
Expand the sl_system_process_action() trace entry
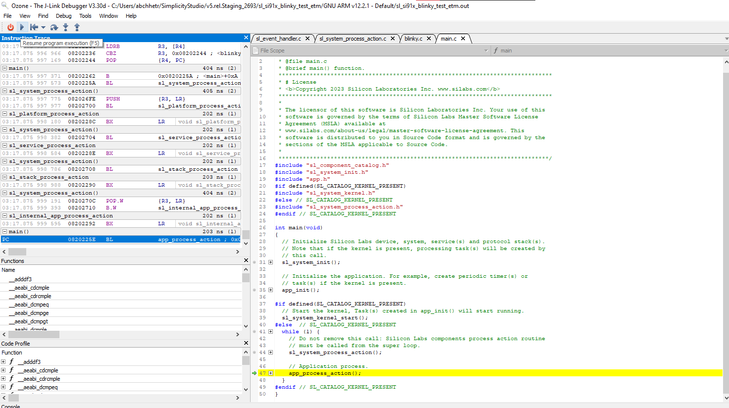point(4,91)
